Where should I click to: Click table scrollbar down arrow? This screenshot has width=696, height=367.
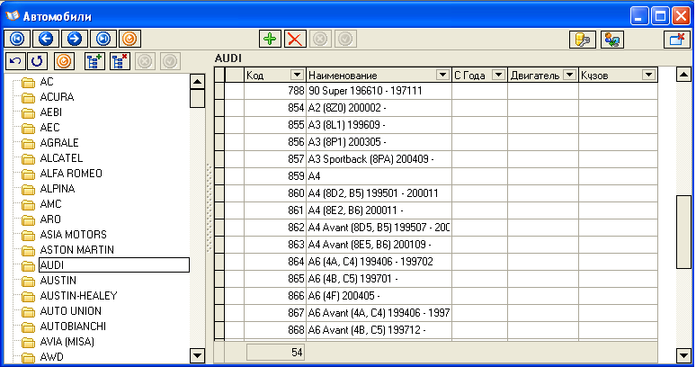[684, 355]
